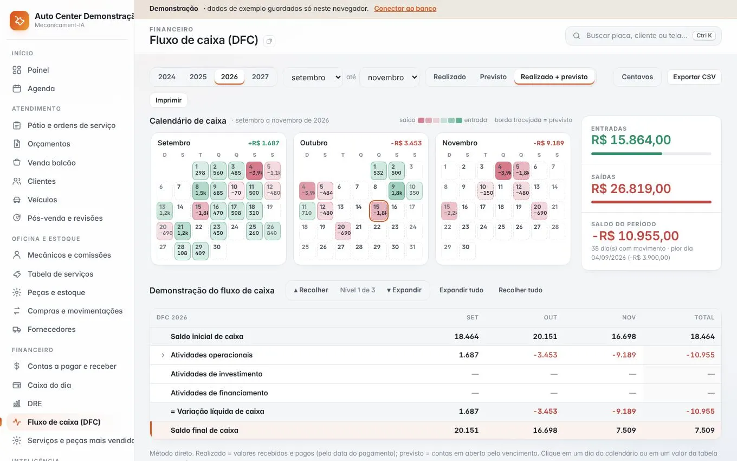The width and height of the screenshot is (737, 461).
Task: Click the DRE bar chart icon
Action: click(x=17, y=404)
